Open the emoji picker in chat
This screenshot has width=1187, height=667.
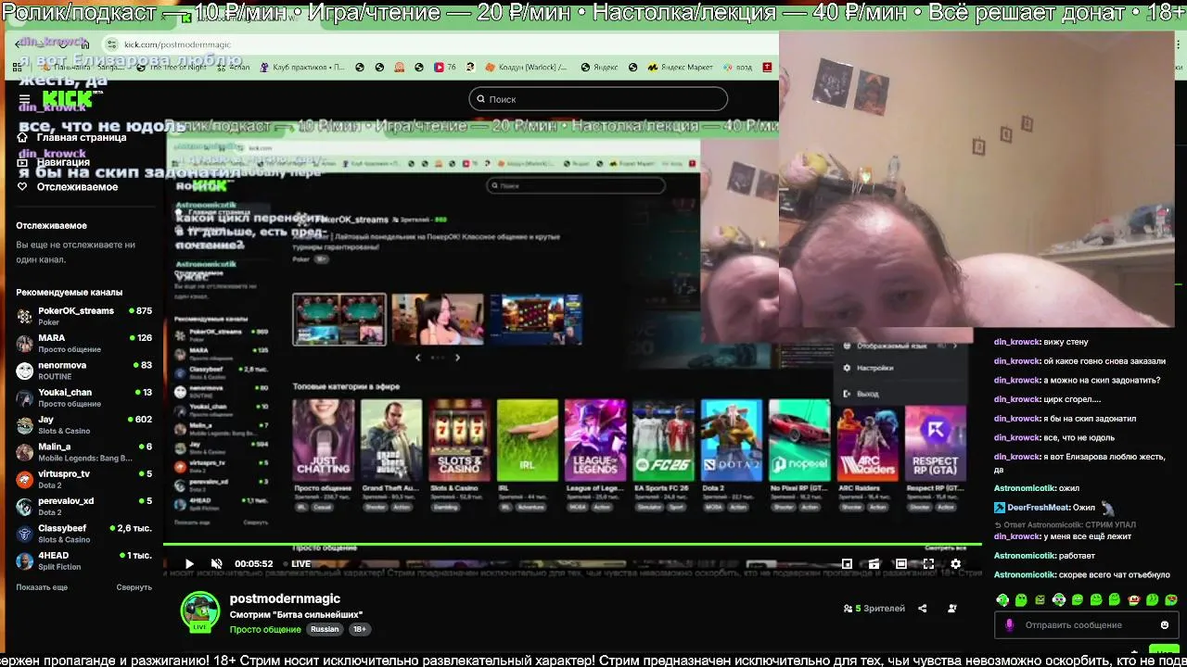pyautogui.click(x=1165, y=625)
